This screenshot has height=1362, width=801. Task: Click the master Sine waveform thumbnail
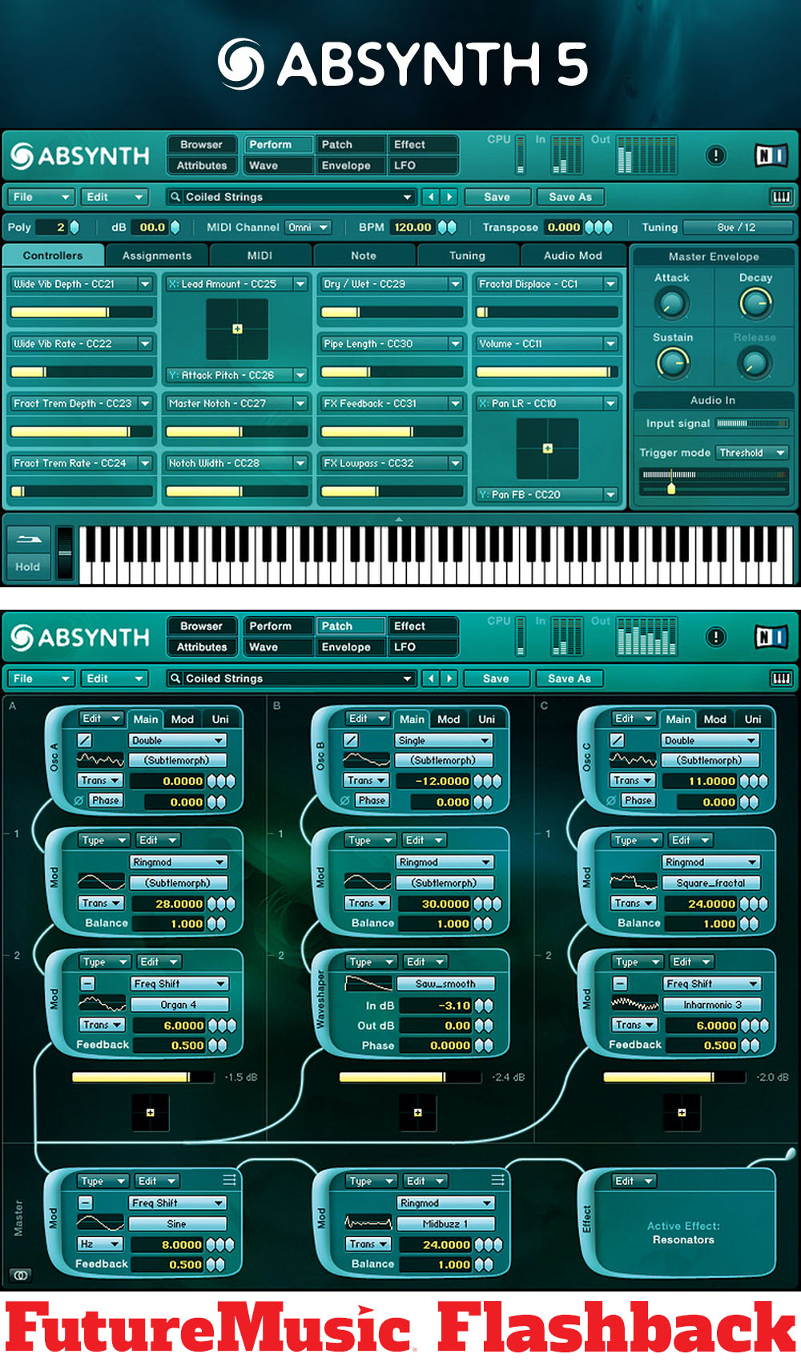[100, 1223]
